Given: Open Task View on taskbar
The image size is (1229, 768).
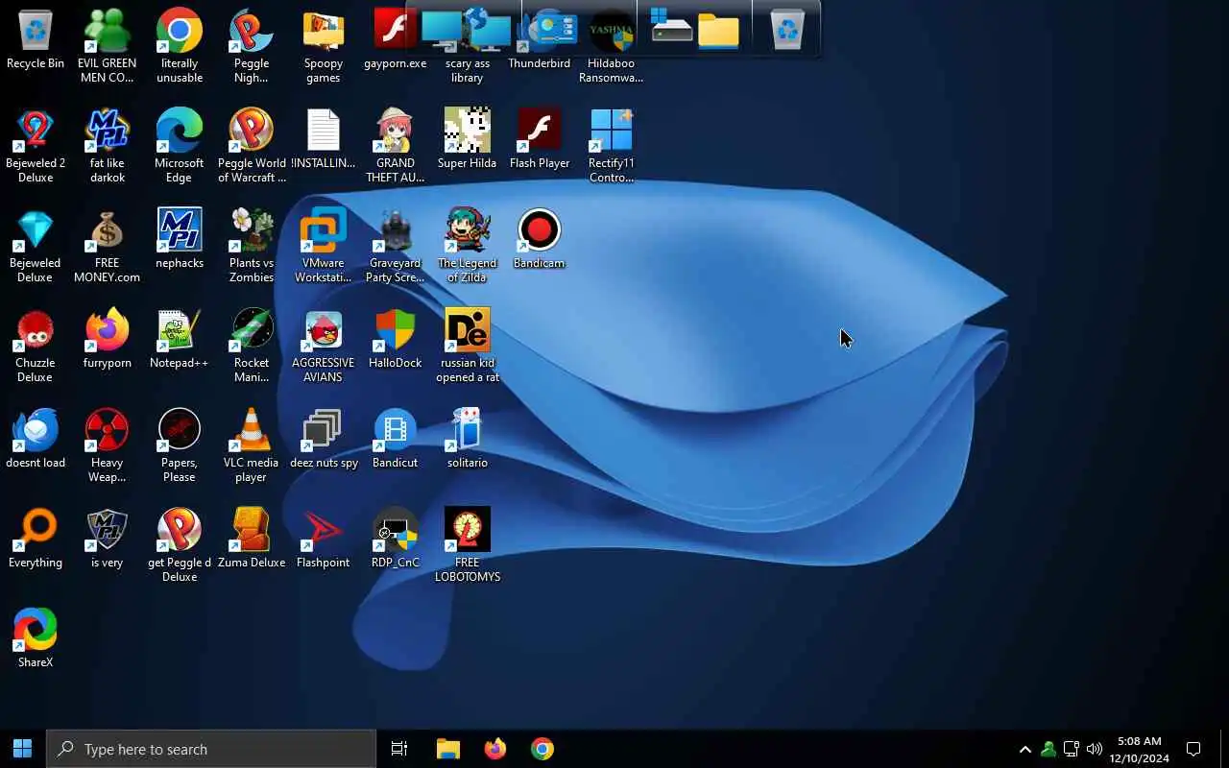Looking at the screenshot, I should pos(399,749).
